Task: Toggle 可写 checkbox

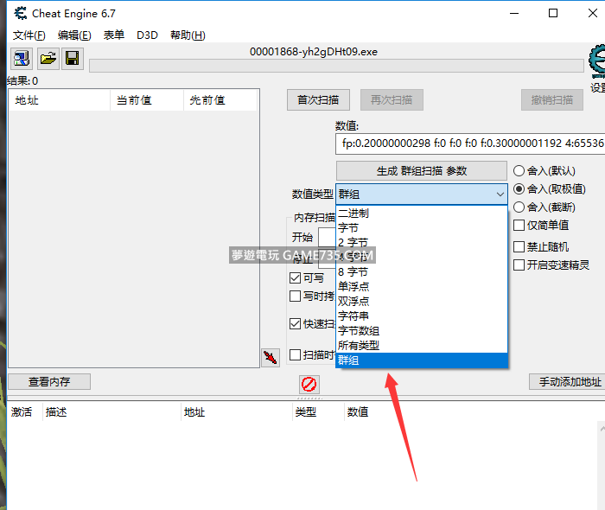Action: click(296, 277)
